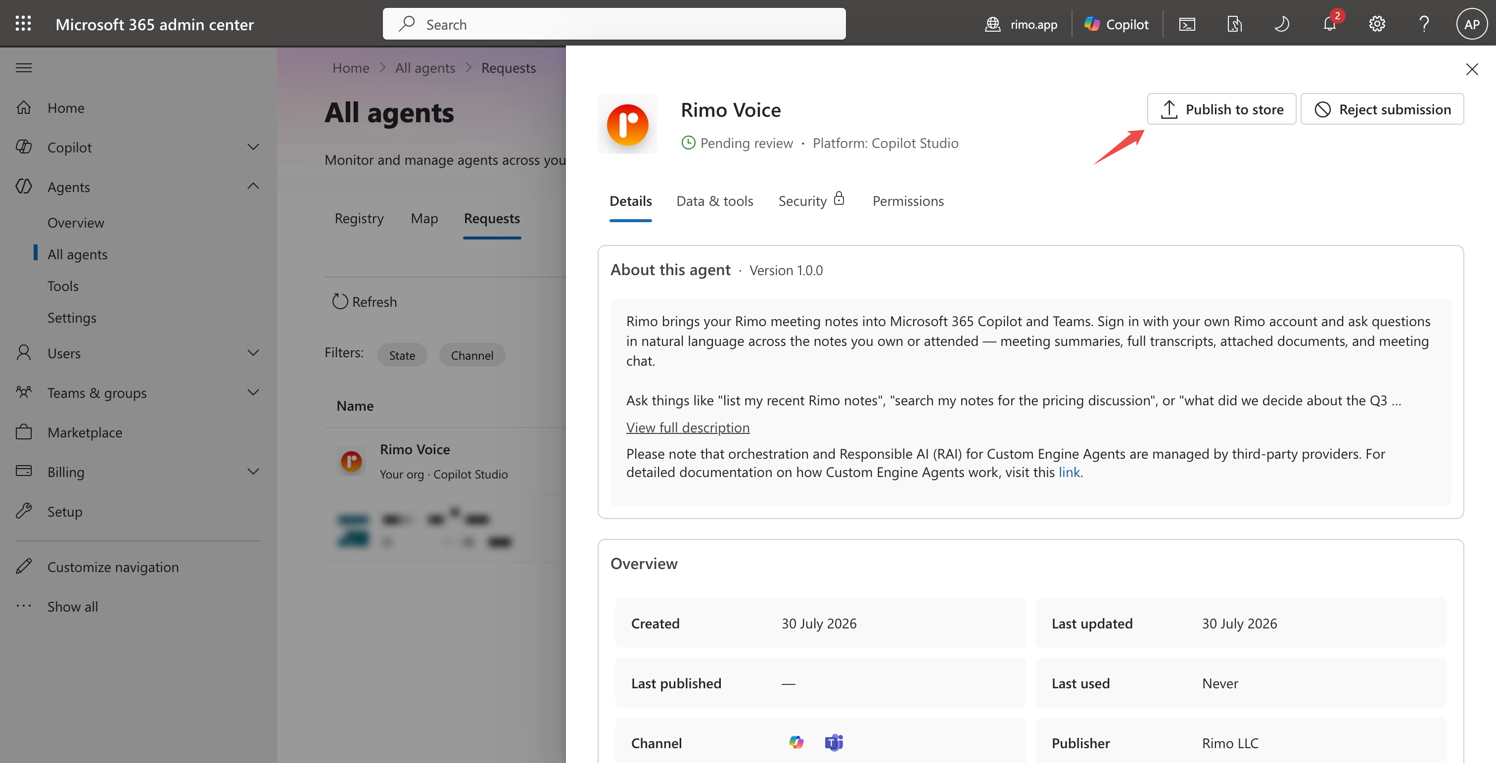Expand the Users section chevron
Viewport: 1496px width, 763px height.
pyautogui.click(x=253, y=352)
